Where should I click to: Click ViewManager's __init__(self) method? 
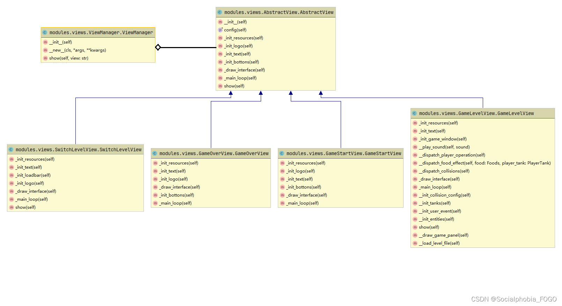pos(60,42)
